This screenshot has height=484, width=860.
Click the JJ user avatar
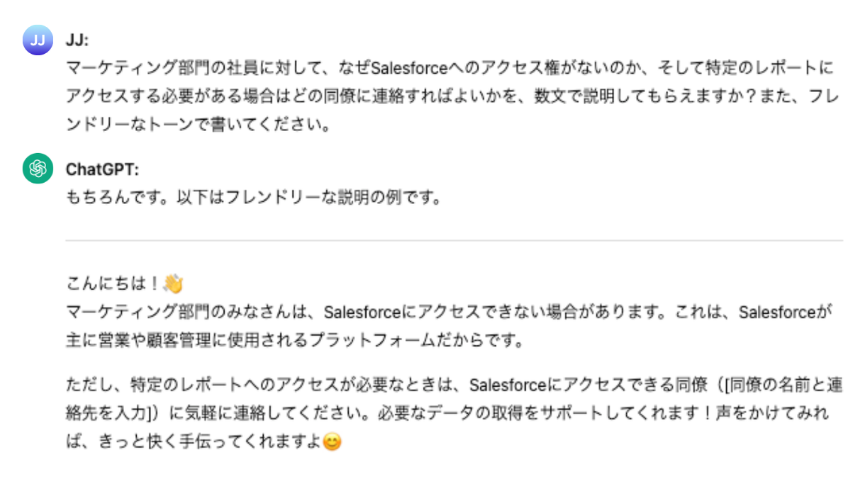tap(38, 40)
